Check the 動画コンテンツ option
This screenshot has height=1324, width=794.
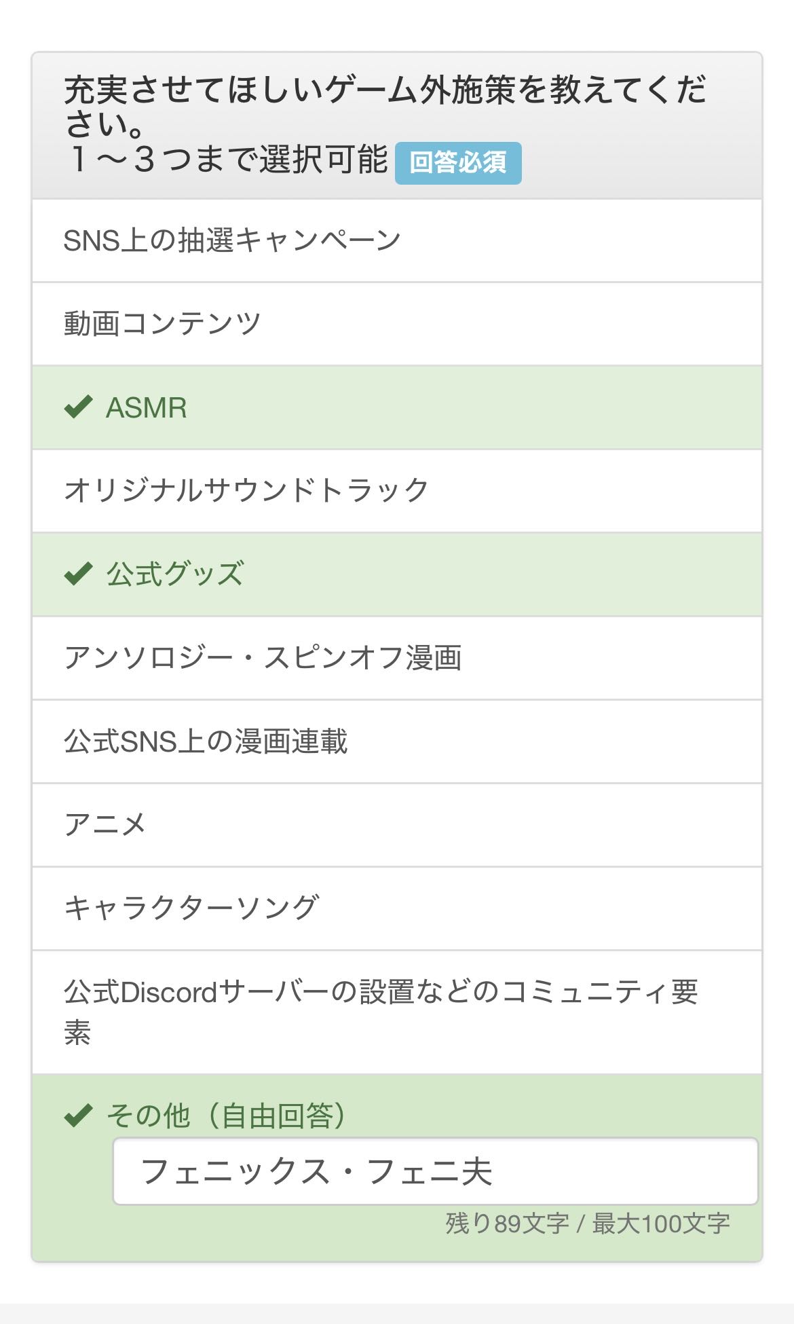click(163, 324)
